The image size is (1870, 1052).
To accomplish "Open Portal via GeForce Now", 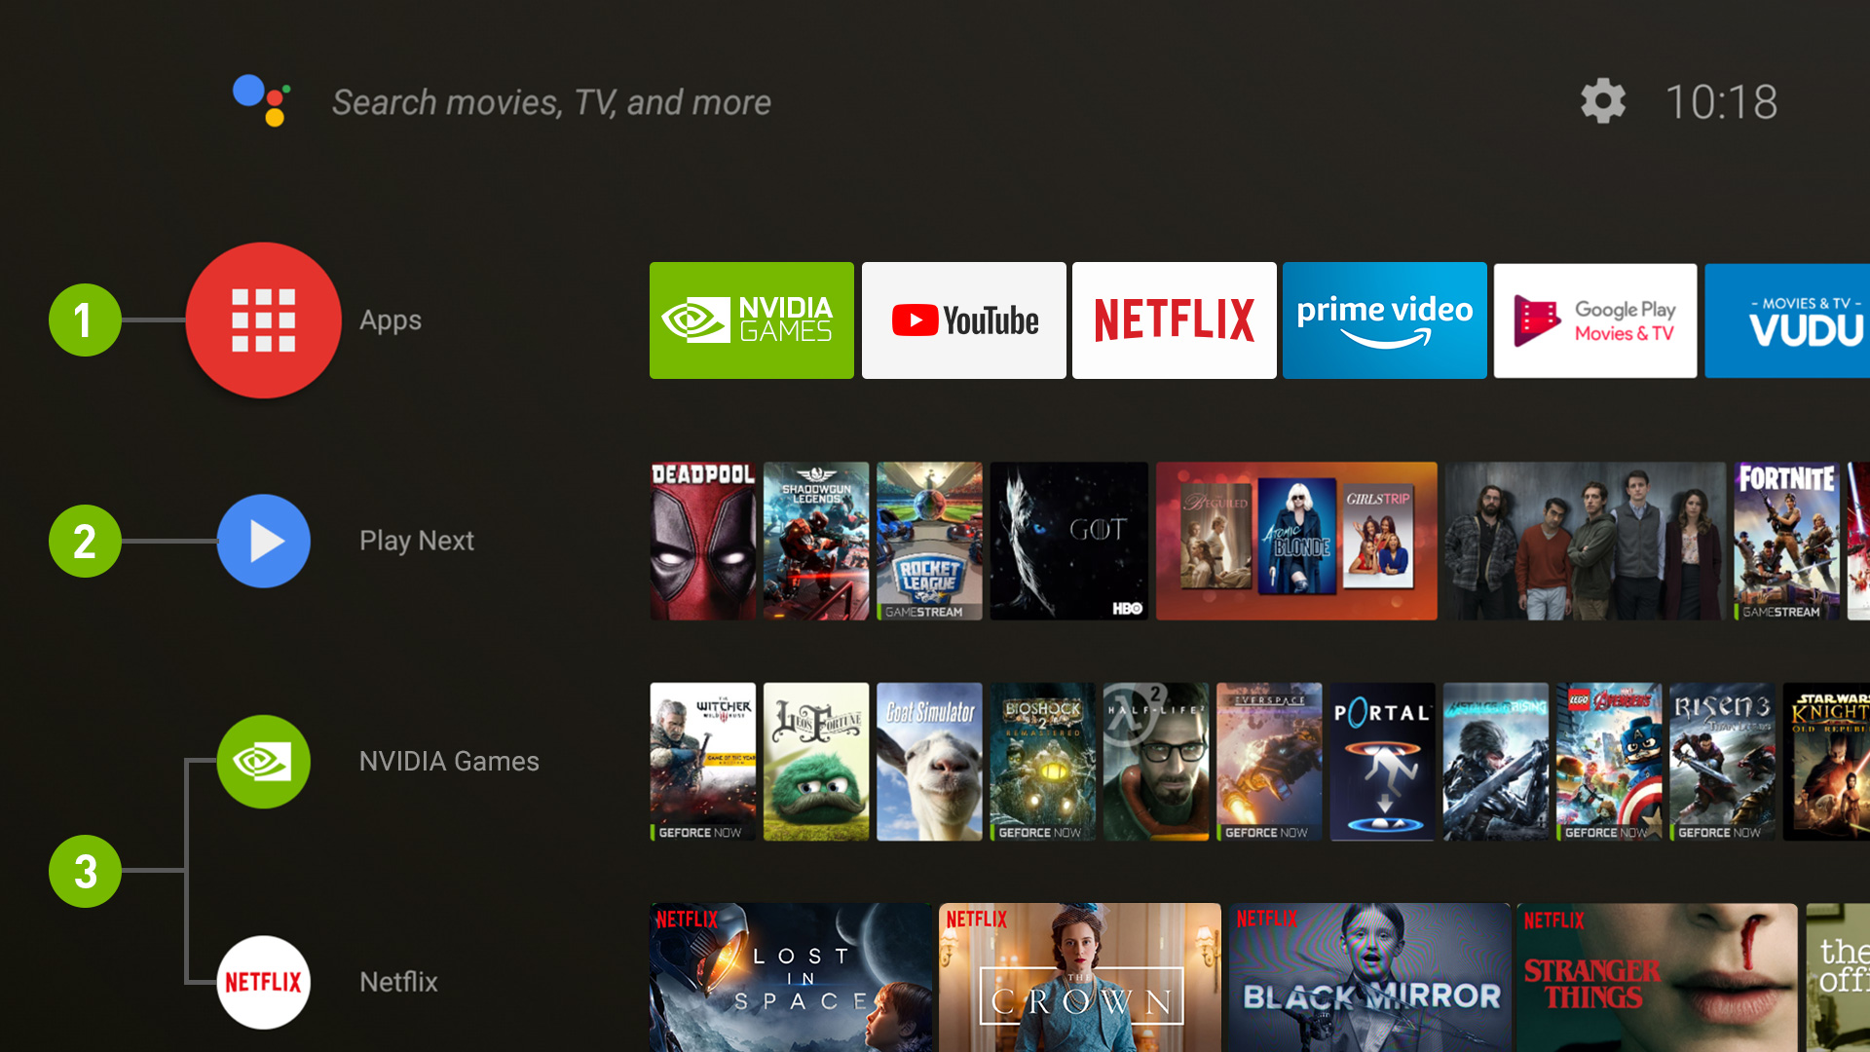I will [1381, 758].
